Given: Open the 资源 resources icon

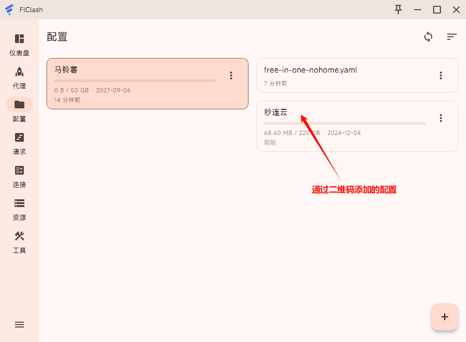Looking at the screenshot, I should tap(19, 204).
